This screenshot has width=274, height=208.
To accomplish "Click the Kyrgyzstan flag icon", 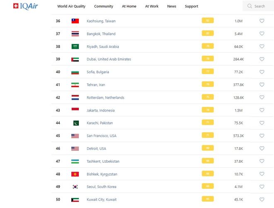I will point(75,174).
